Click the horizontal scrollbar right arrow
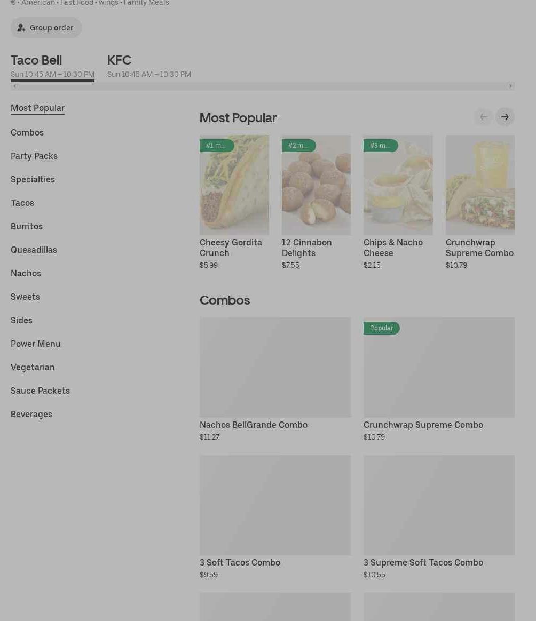The height and width of the screenshot is (621, 536). [x=510, y=86]
